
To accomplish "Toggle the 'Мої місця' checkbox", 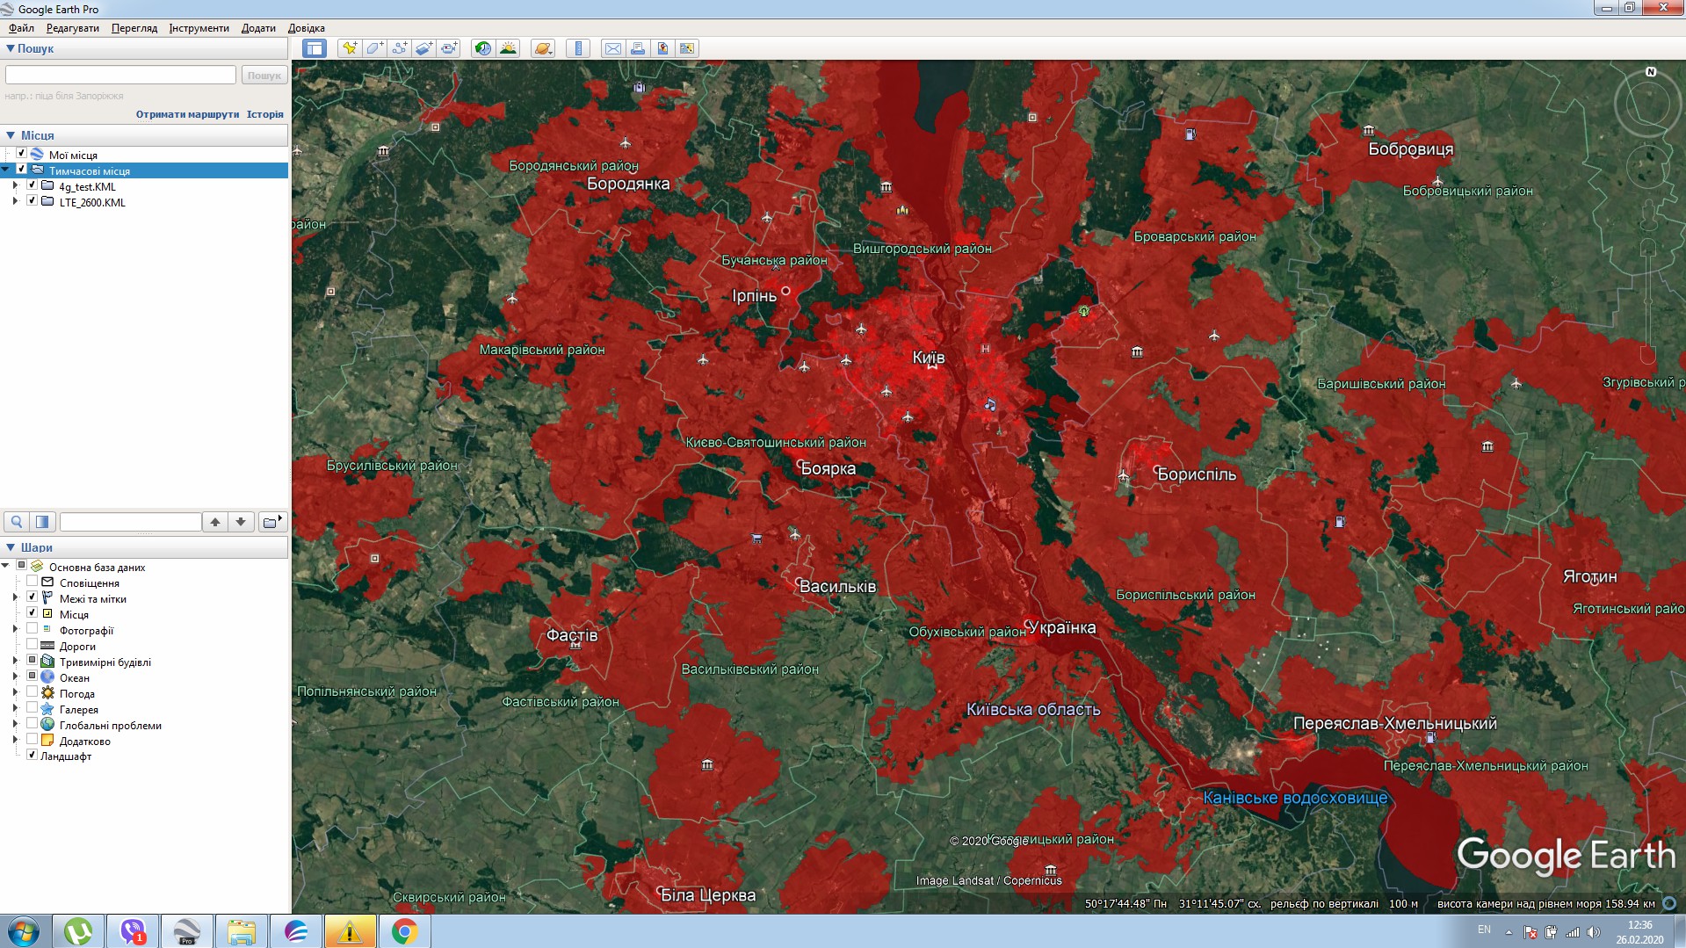I will (x=22, y=154).
